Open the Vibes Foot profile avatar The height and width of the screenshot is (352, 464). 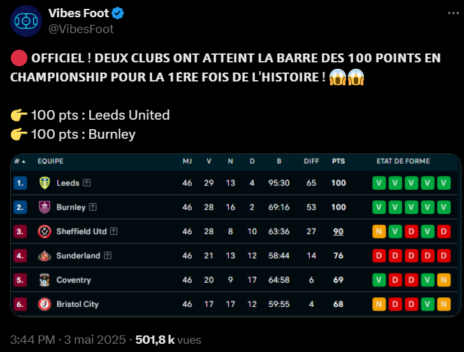coord(26,21)
